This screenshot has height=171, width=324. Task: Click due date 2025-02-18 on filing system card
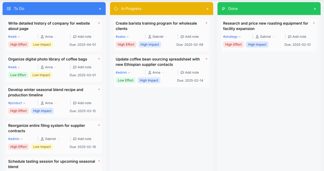83,147
